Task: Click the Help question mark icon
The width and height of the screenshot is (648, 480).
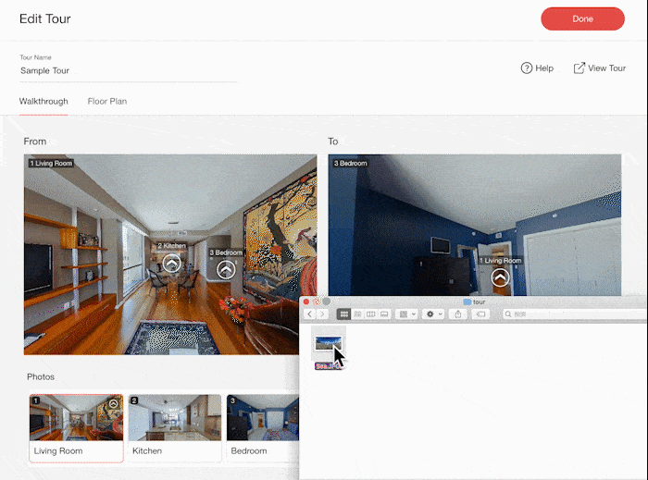Action: point(527,68)
